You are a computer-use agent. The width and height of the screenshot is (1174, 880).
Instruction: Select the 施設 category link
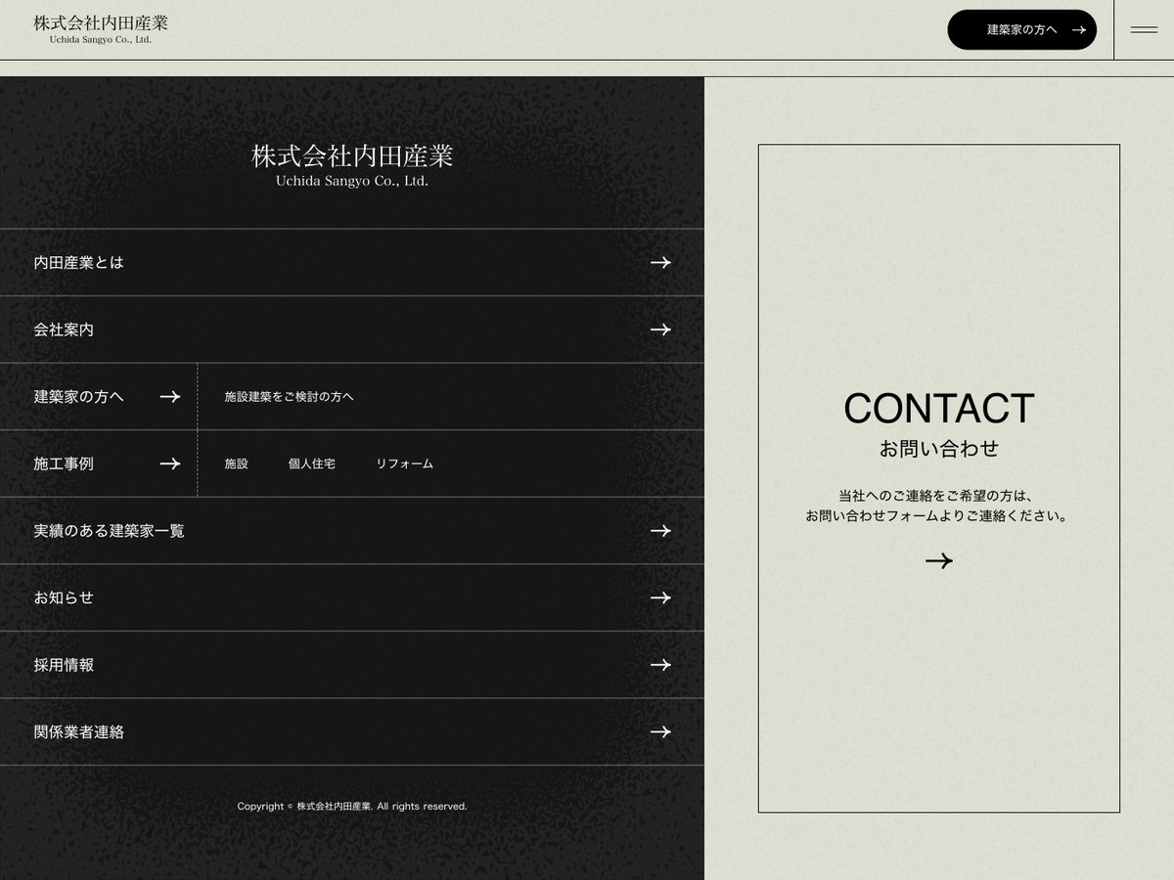click(x=235, y=464)
